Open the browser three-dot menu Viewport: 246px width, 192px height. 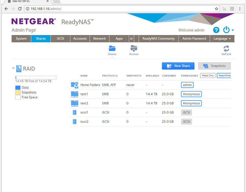pyautogui.click(x=240, y=9)
